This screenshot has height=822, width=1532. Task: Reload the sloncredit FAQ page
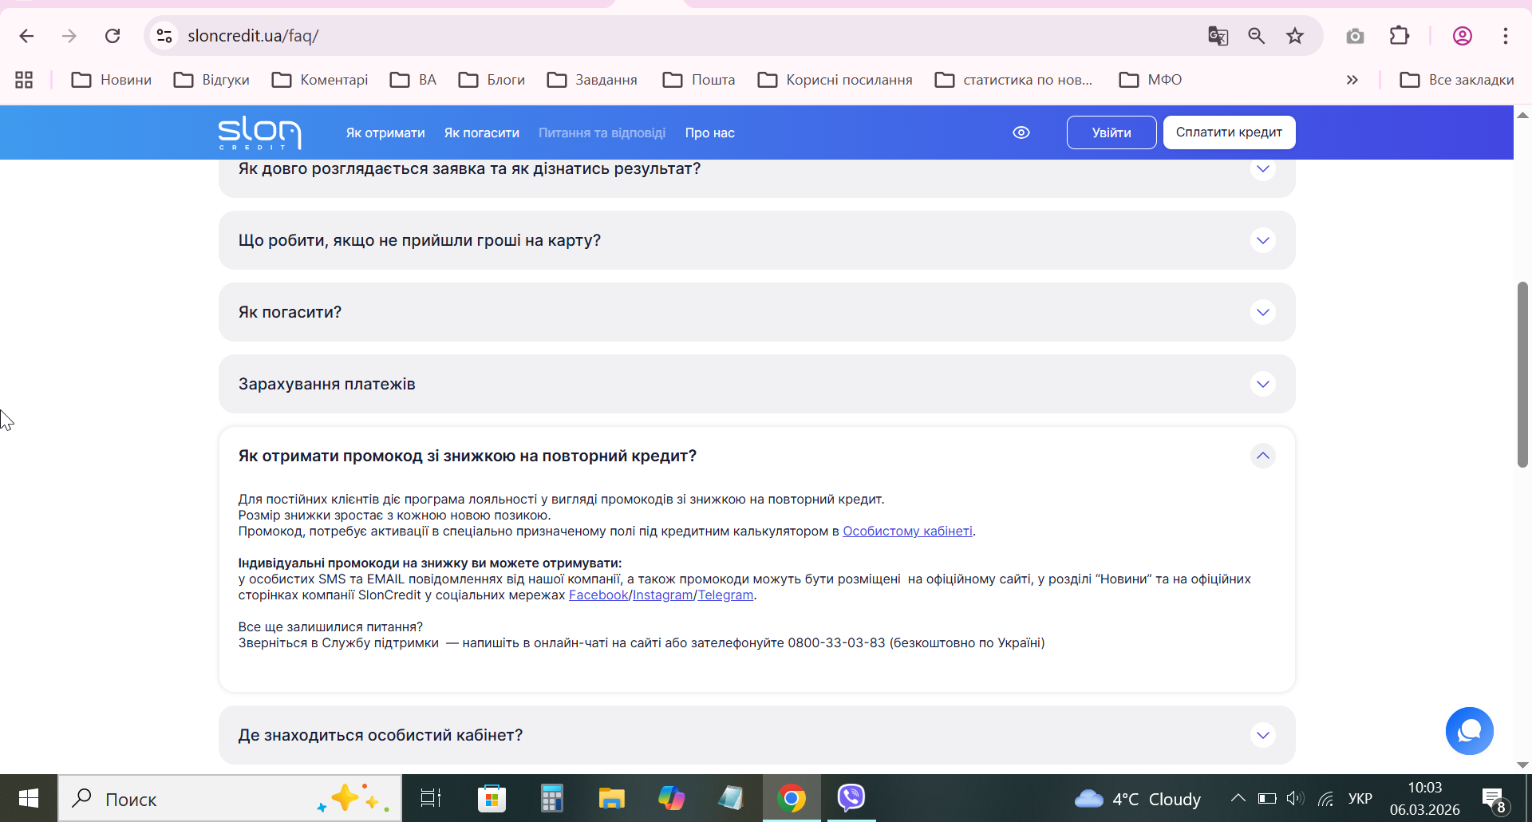coord(113,36)
